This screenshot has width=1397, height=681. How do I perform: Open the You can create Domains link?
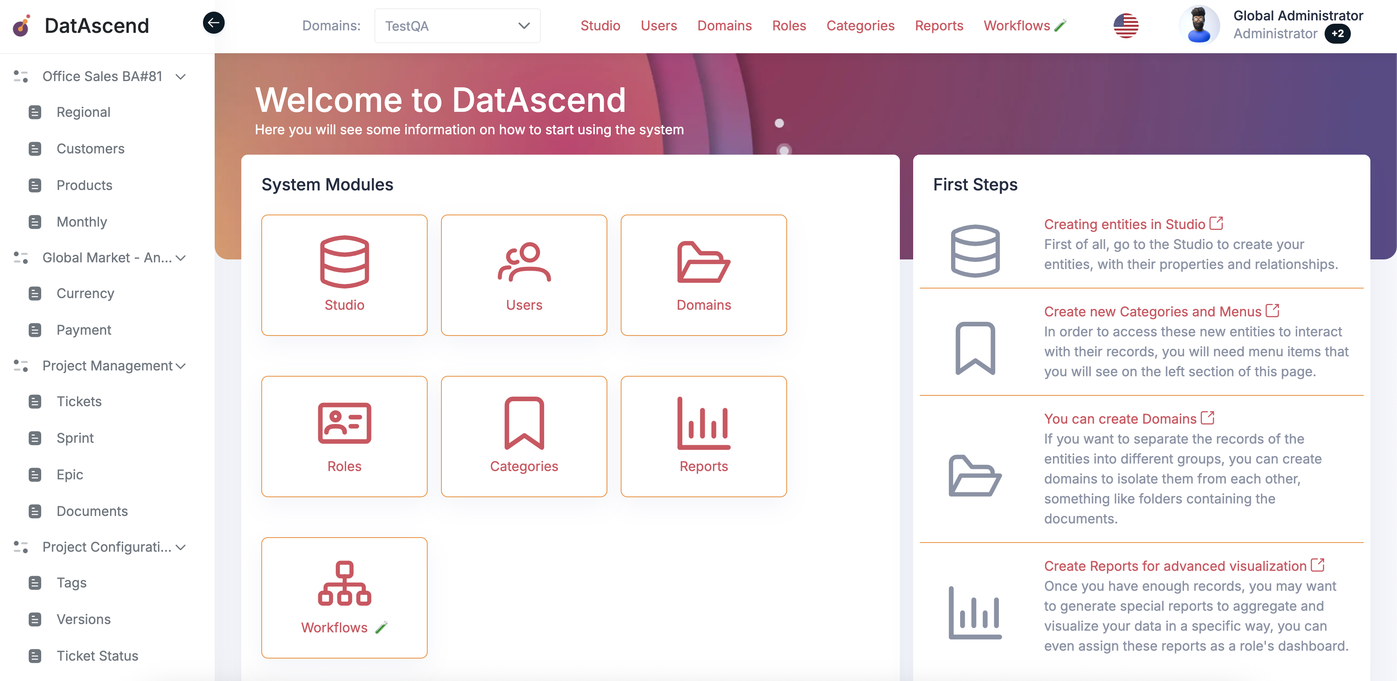pyautogui.click(x=1120, y=418)
